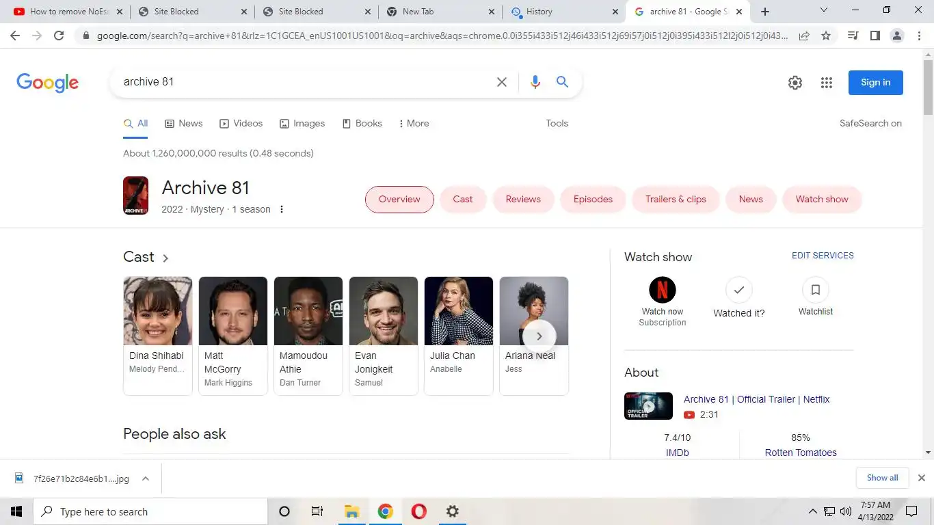This screenshot has height=525, width=934.
Task: Open Chrome side panel icon
Action: 875,36
